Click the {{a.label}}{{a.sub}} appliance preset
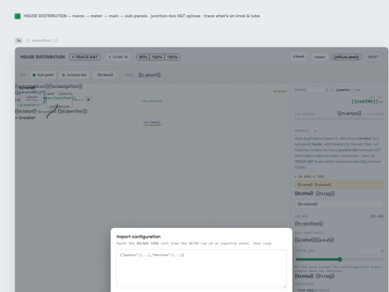Image resolution: width=389 pixels, height=292 pixels. (314, 240)
